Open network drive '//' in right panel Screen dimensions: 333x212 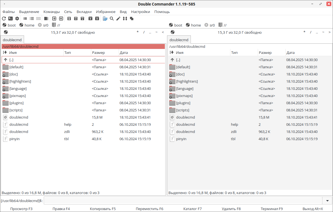tap(222, 25)
